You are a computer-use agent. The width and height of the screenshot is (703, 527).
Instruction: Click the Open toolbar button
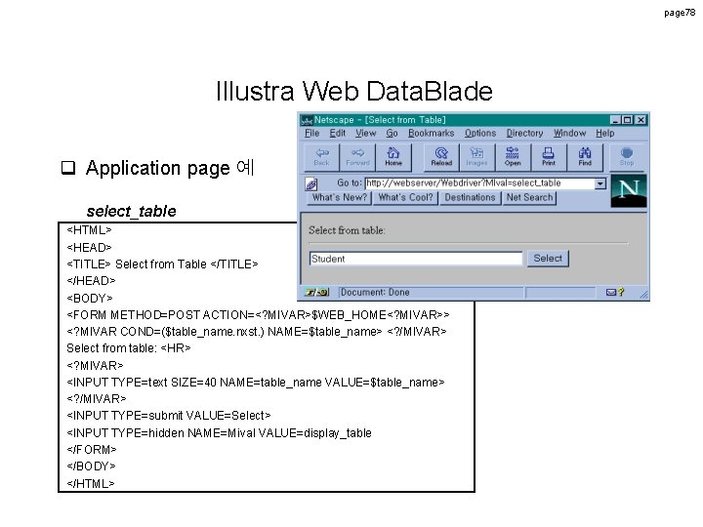(x=513, y=157)
